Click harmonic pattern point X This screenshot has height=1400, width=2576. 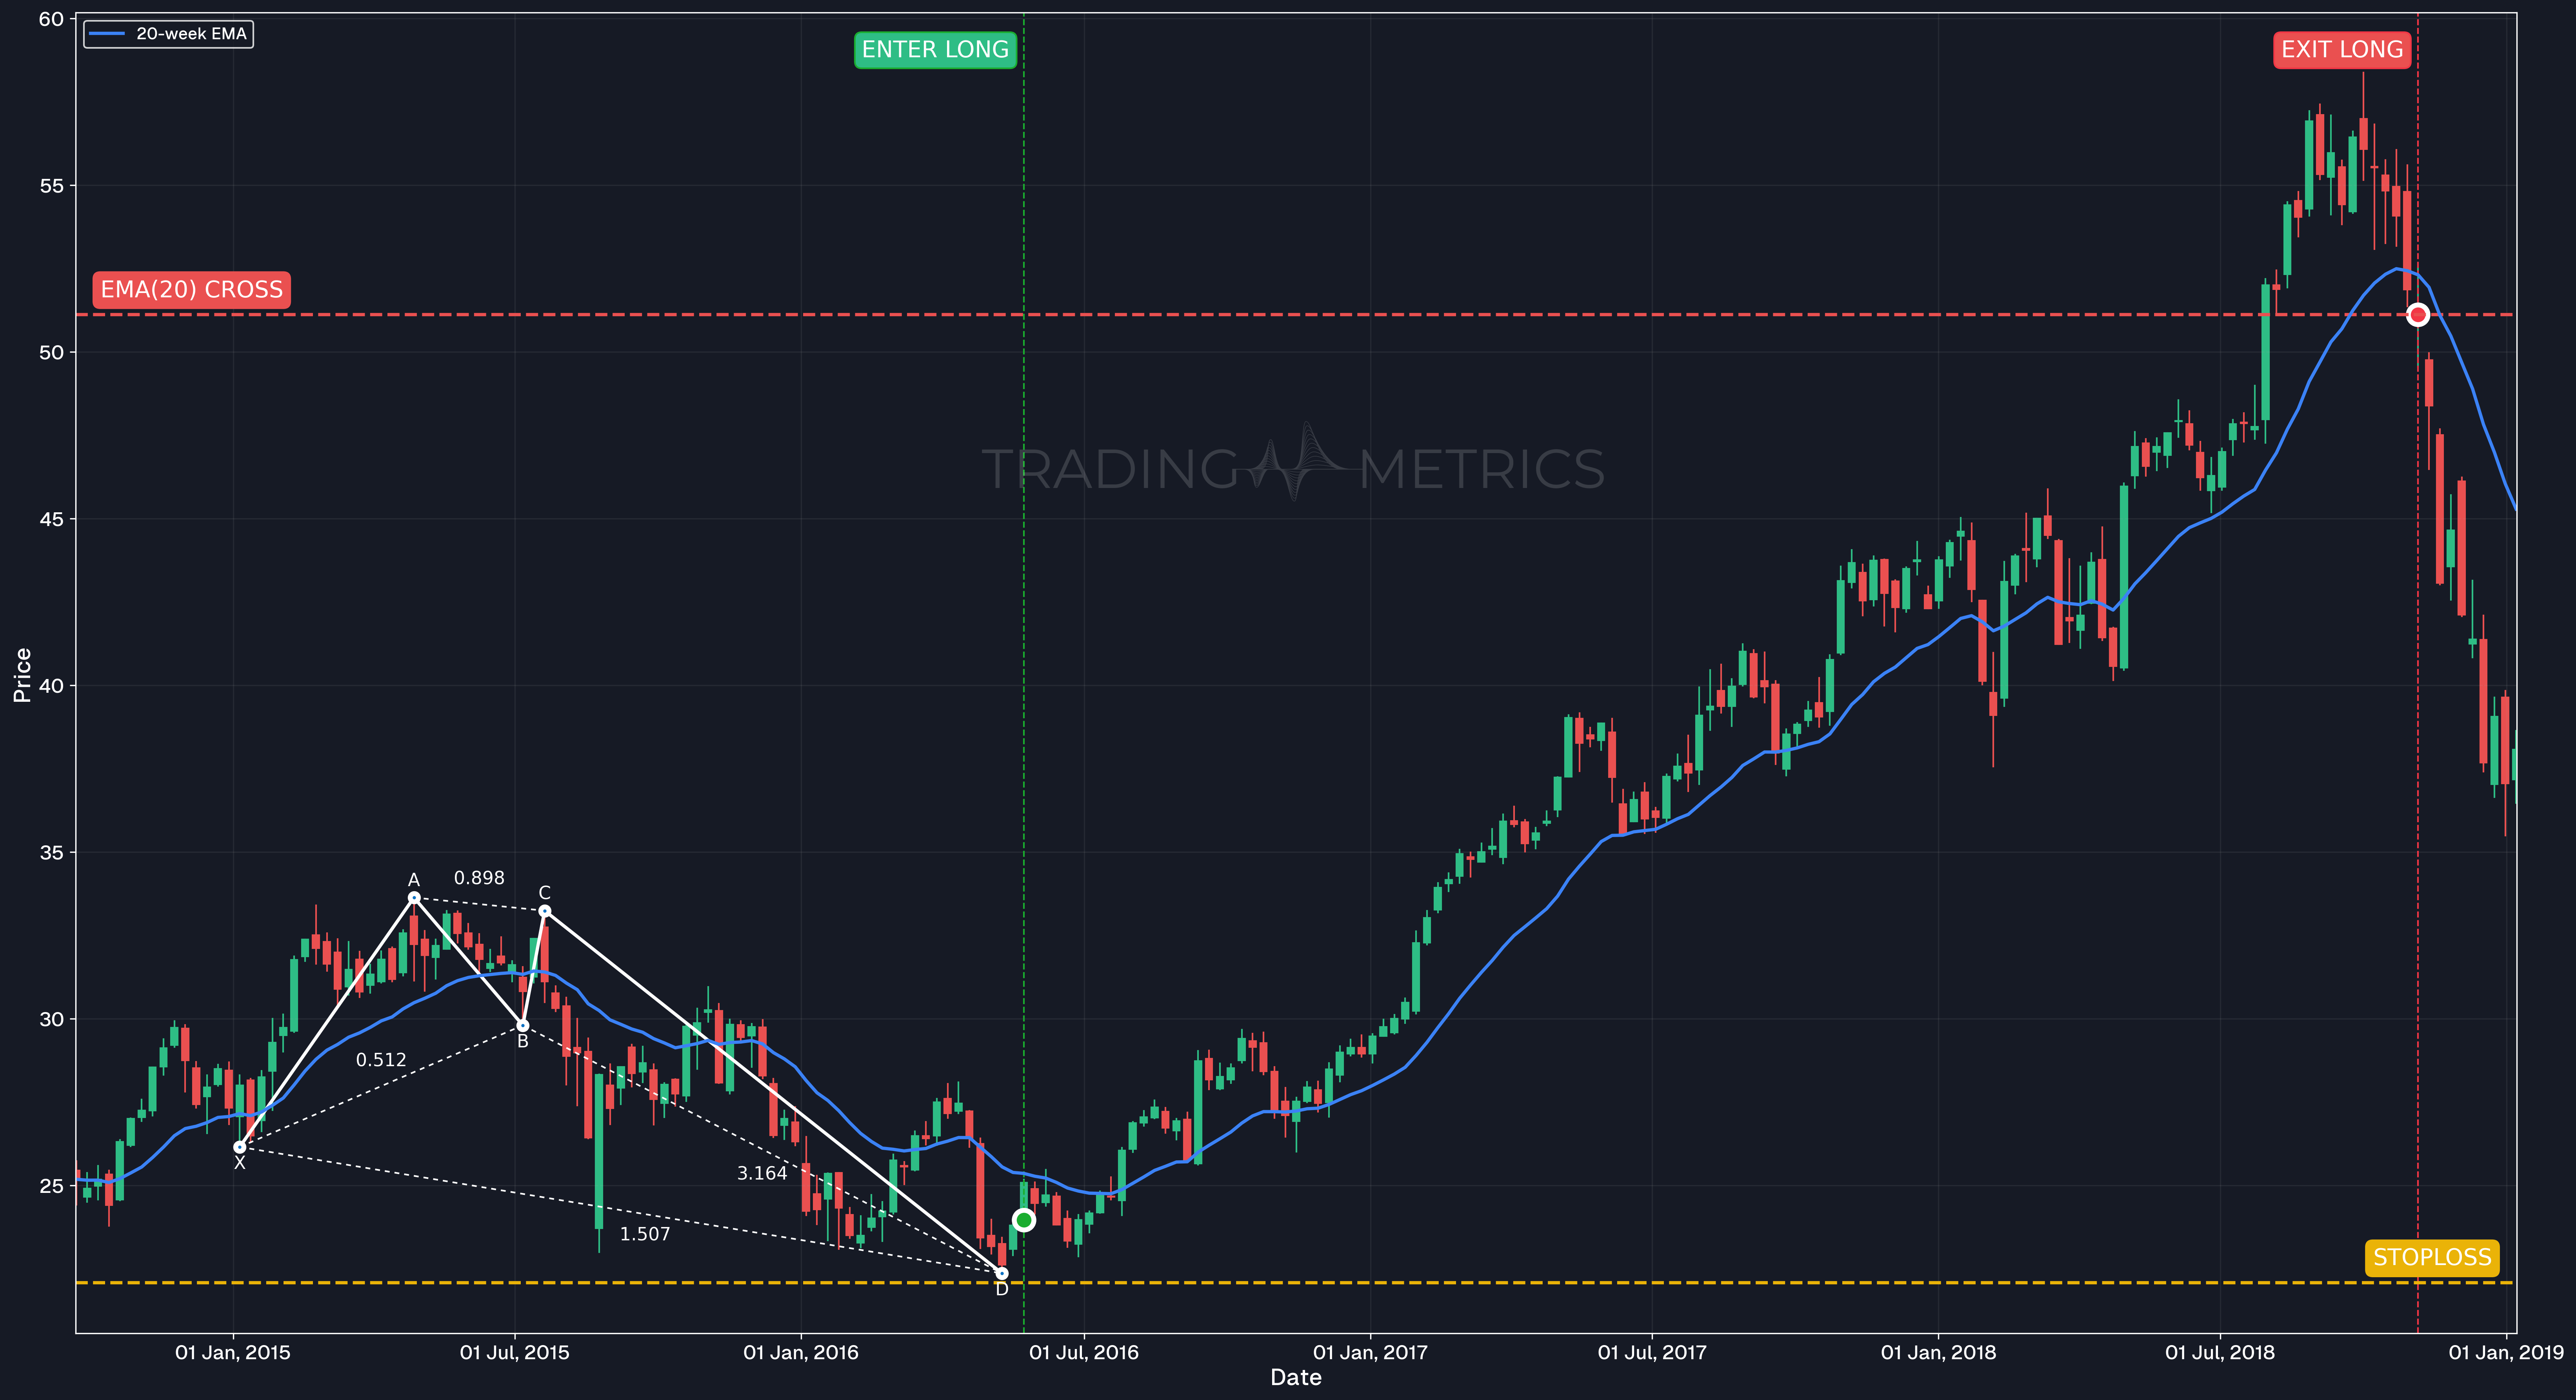coord(240,1147)
